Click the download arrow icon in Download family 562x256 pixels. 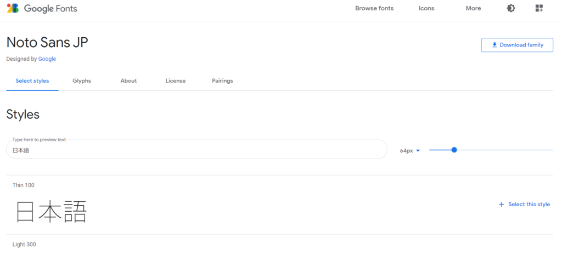point(494,45)
